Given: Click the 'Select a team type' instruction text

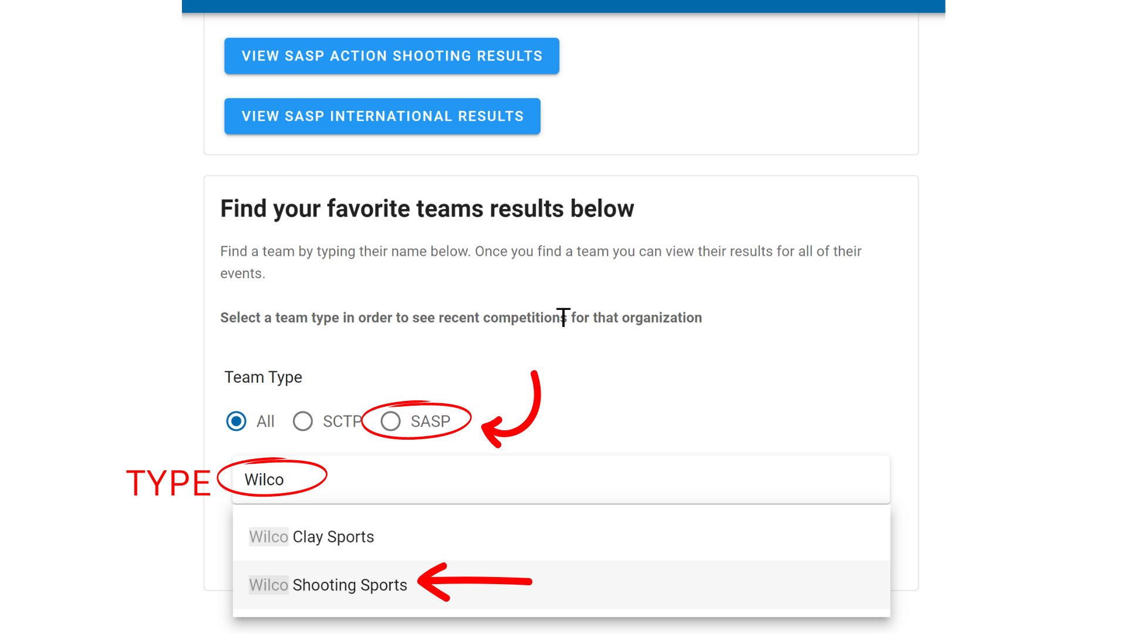Looking at the screenshot, I should [x=461, y=318].
